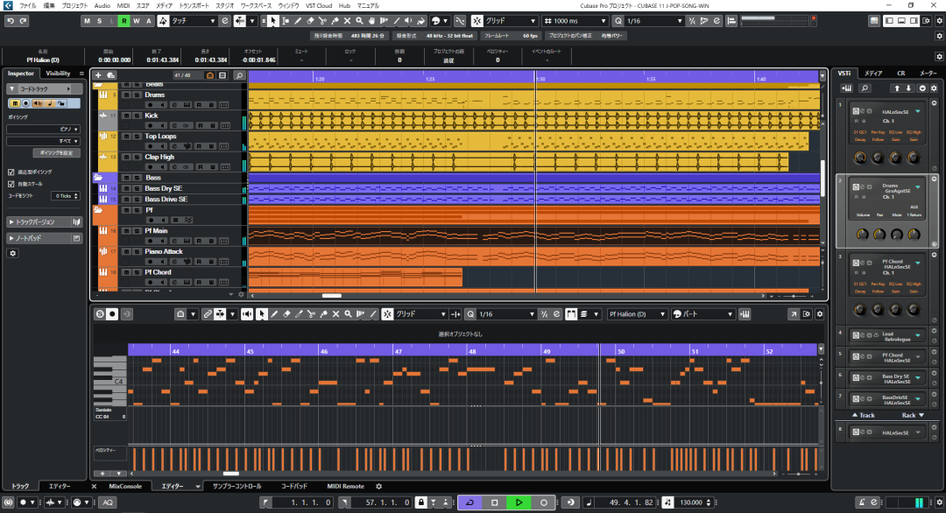
Task: Select the Hand tool in the top toolbar
Action: click(371, 21)
